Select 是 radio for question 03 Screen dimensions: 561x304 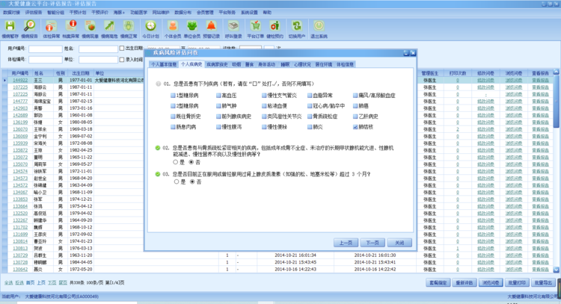click(177, 182)
